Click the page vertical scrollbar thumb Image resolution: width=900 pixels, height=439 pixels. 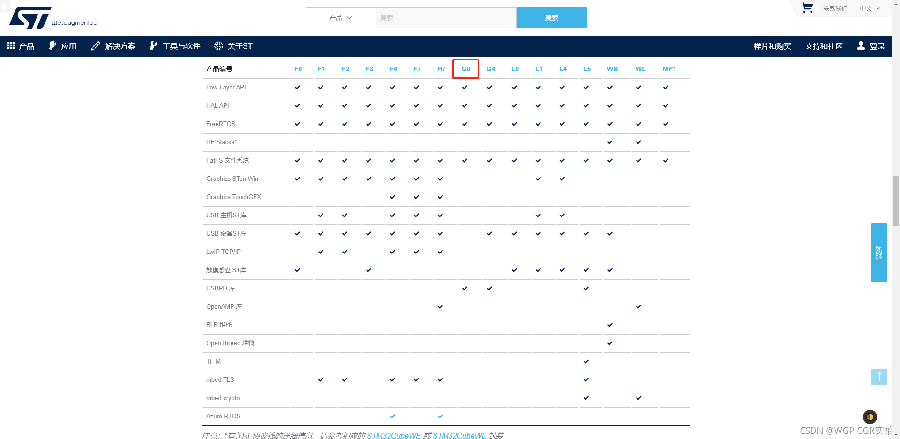pyautogui.click(x=896, y=201)
